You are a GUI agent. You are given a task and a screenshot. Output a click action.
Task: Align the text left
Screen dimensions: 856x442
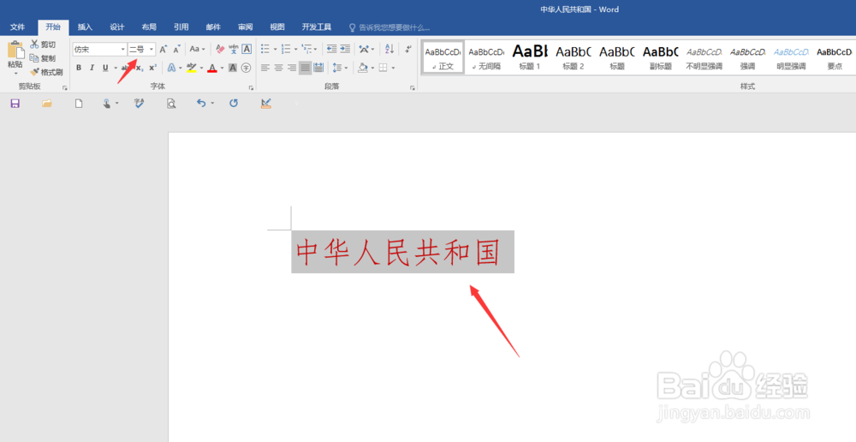click(265, 68)
